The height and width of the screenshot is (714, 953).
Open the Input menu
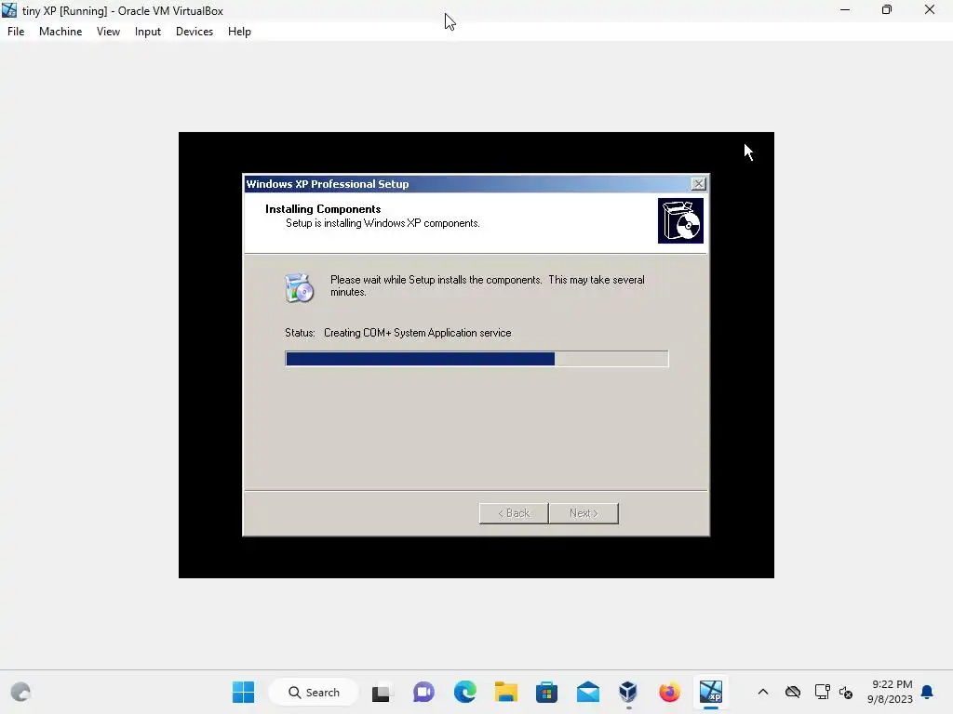point(148,32)
